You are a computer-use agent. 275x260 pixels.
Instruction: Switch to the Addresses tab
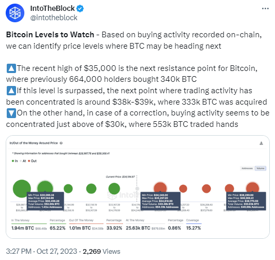click(247, 168)
